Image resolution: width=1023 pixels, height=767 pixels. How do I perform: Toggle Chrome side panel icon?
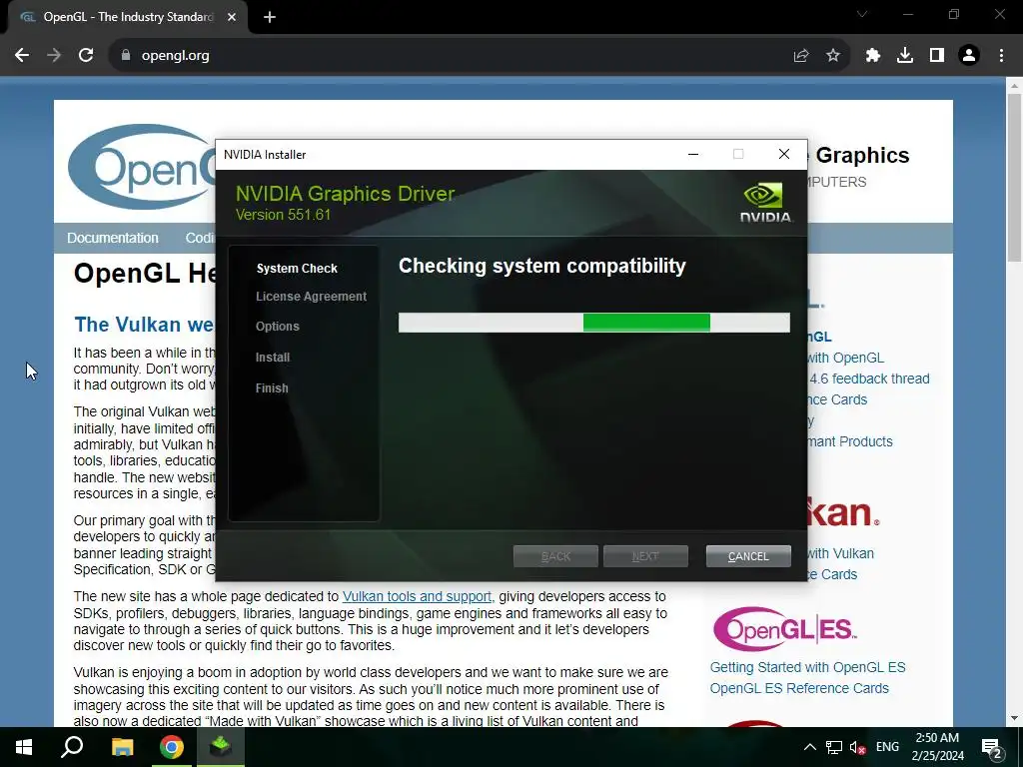coord(937,56)
